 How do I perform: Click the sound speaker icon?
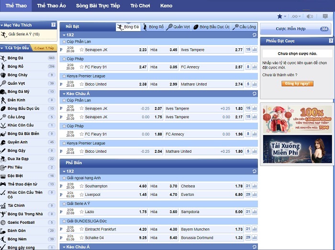[310, 16]
